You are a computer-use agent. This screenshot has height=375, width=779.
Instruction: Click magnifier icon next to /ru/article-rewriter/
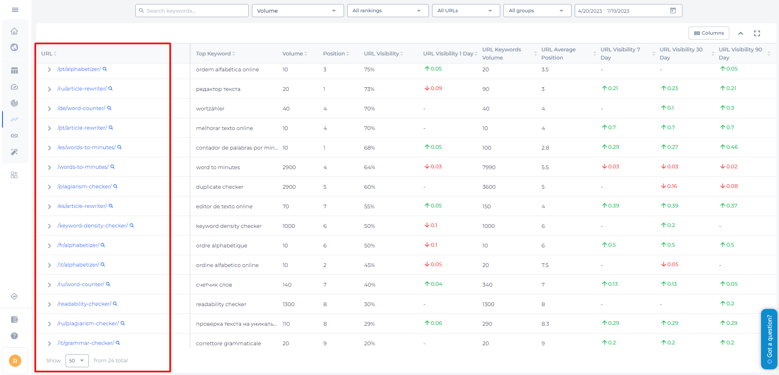pos(110,88)
